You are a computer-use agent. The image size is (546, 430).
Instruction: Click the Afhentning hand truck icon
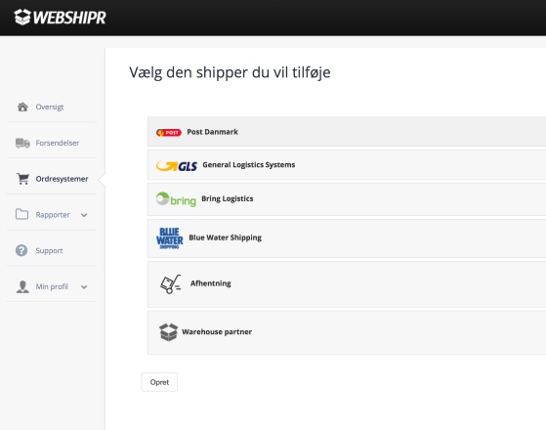click(171, 284)
